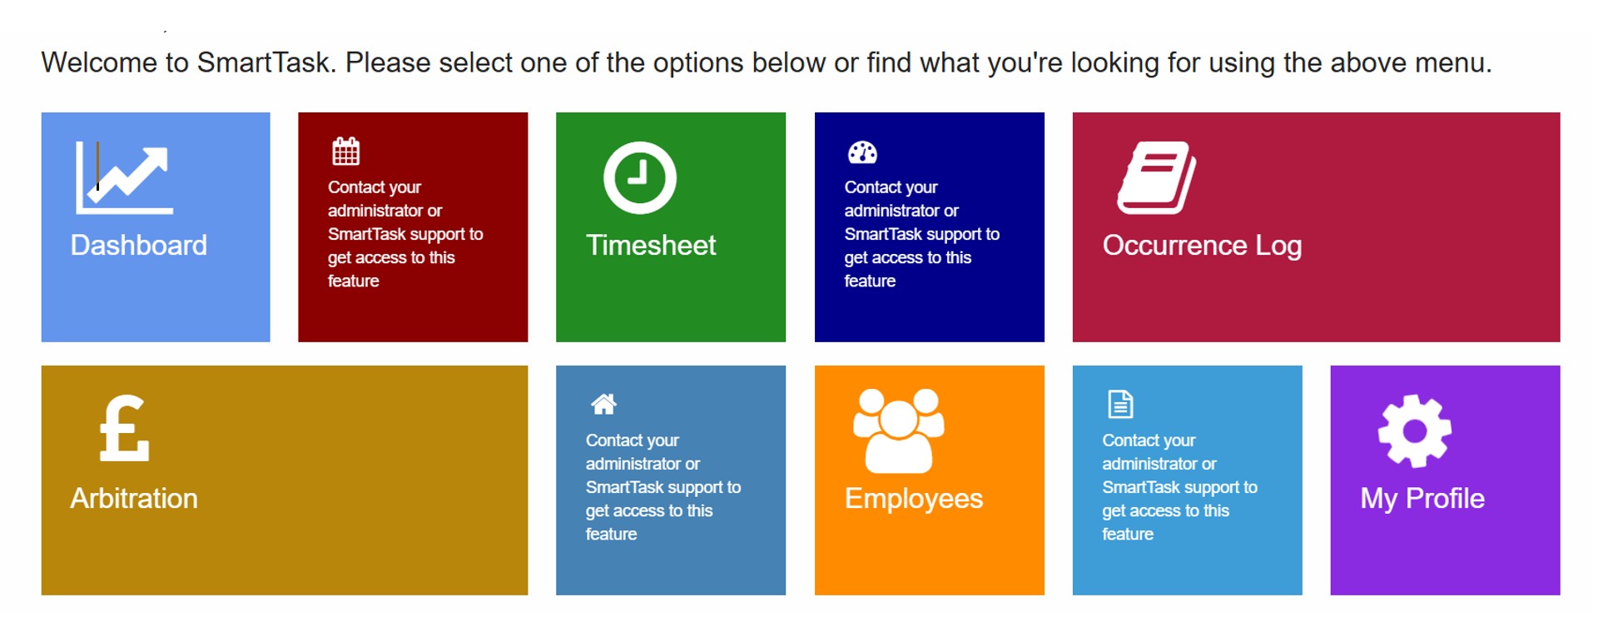The width and height of the screenshot is (1613, 622).
Task: Click the My Profile gear icon
Action: [x=1414, y=430]
